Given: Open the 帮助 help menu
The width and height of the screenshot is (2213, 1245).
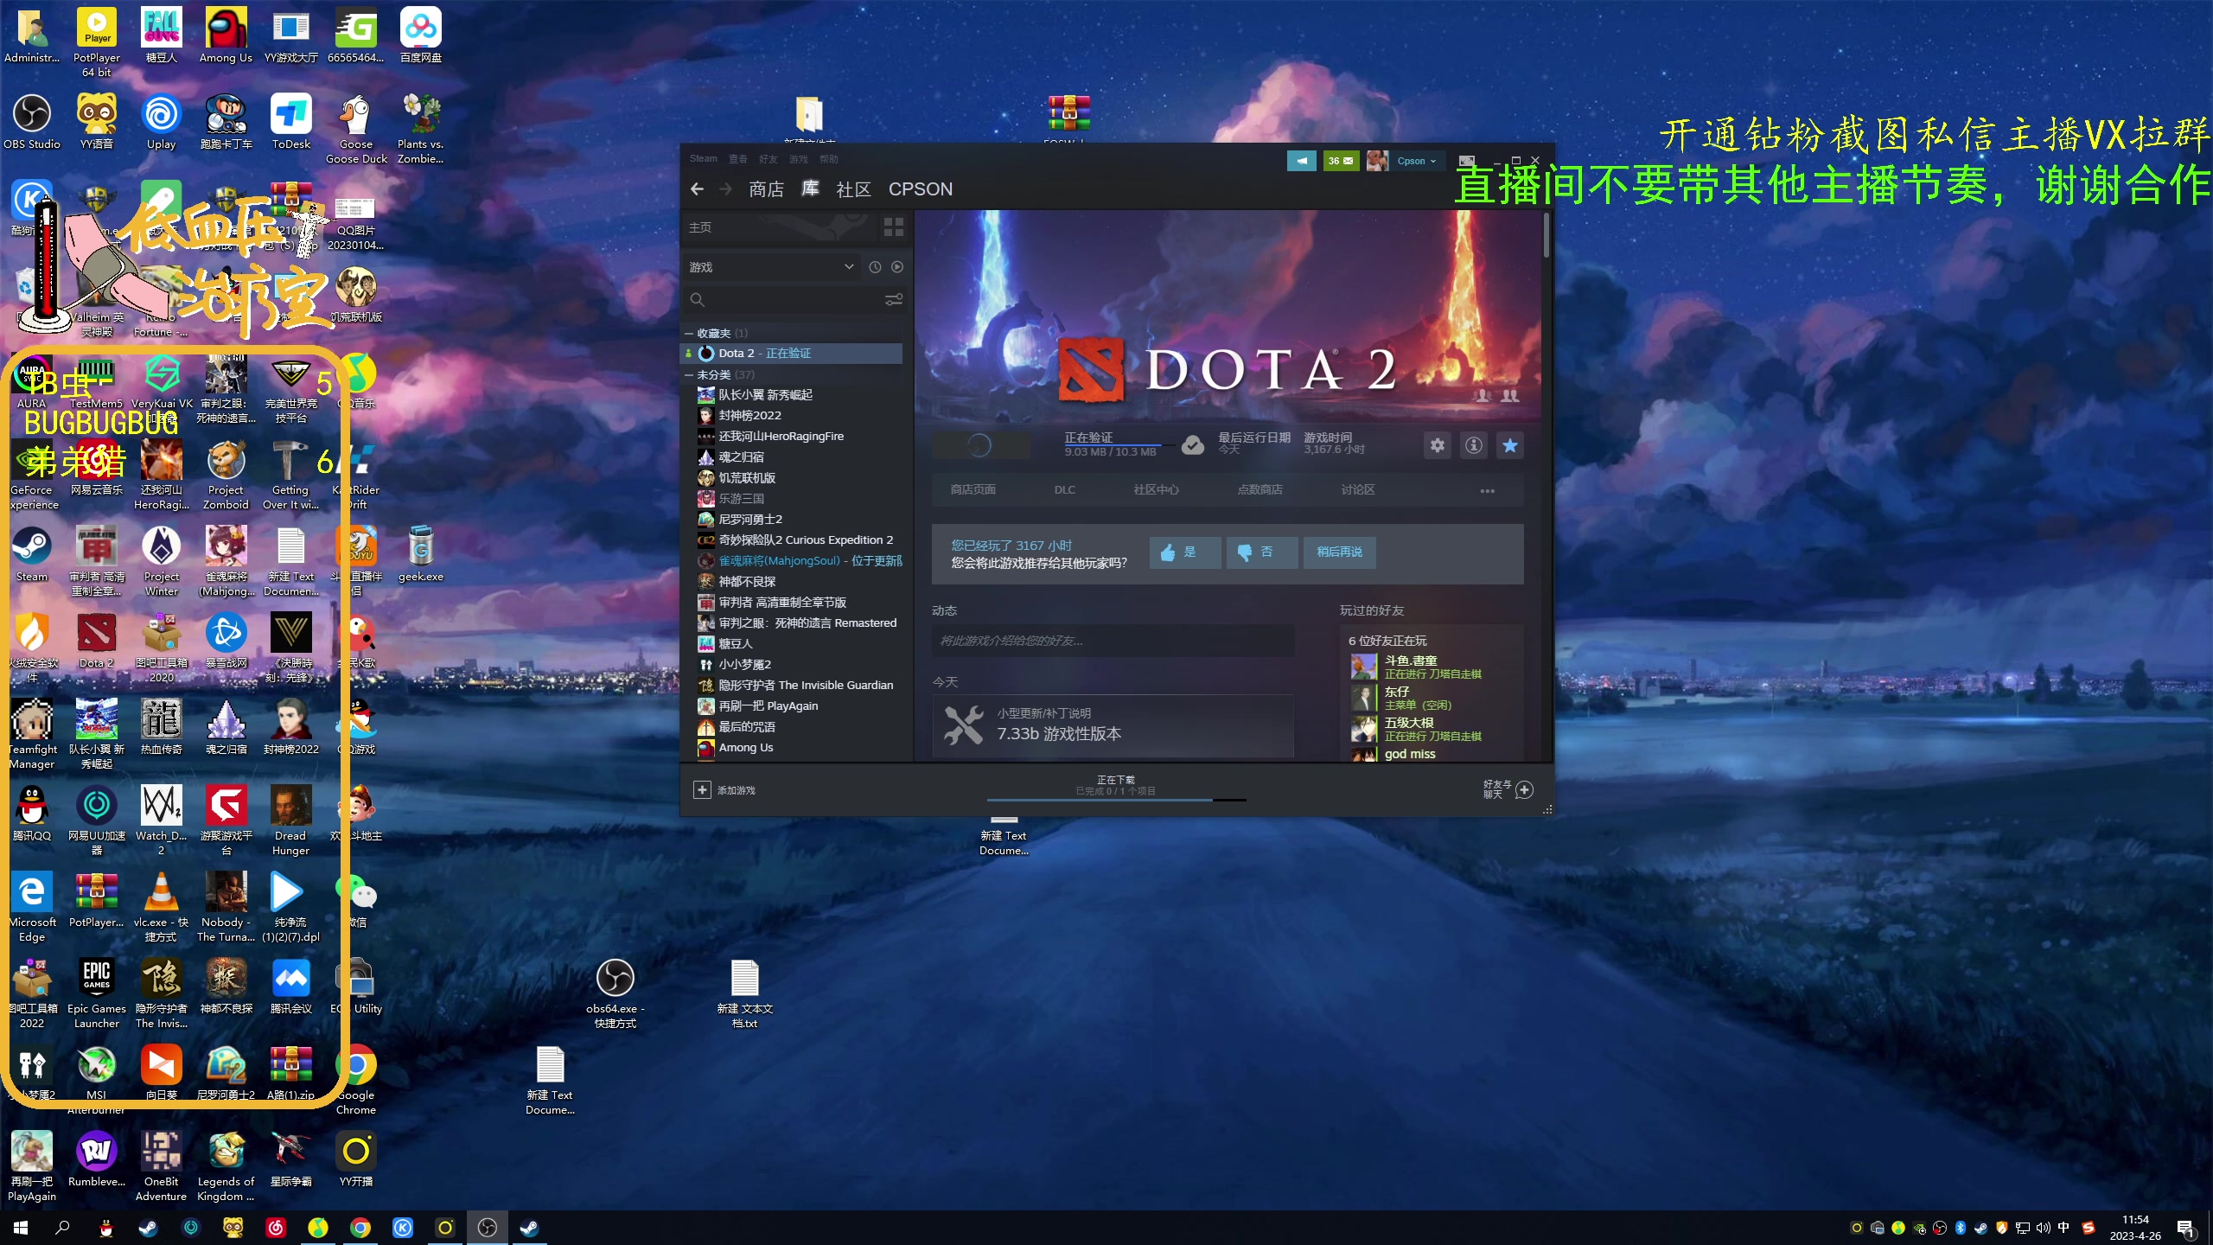Looking at the screenshot, I should [829, 159].
